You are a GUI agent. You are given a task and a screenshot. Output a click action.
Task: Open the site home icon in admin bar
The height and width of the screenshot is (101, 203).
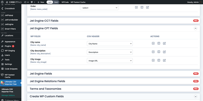7,2
